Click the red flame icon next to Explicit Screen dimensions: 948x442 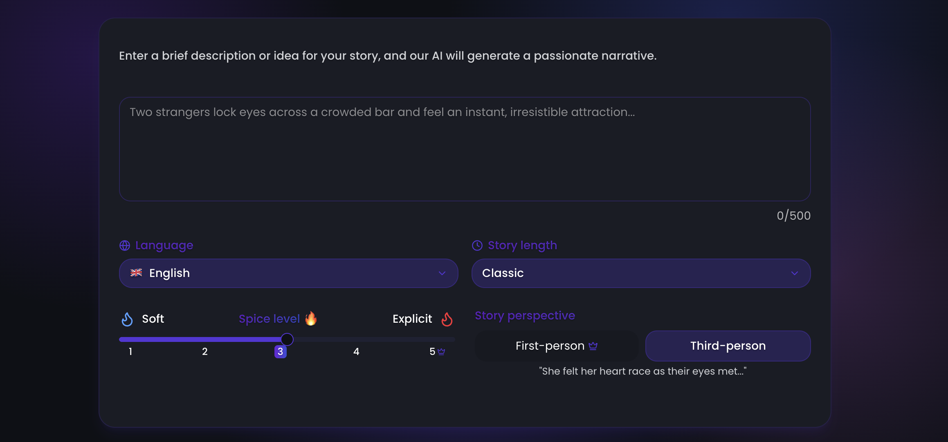[x=447, y=319]
